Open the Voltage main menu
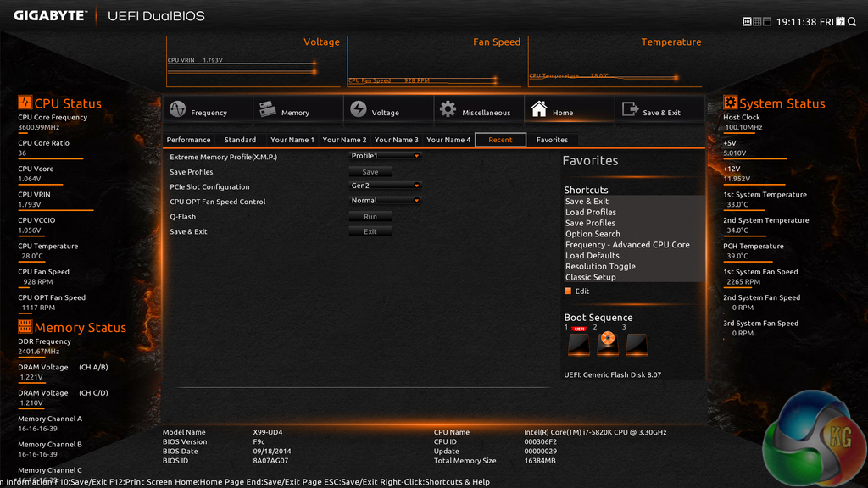The width and height of the screenshot is (868, 488). click(388, 109)
